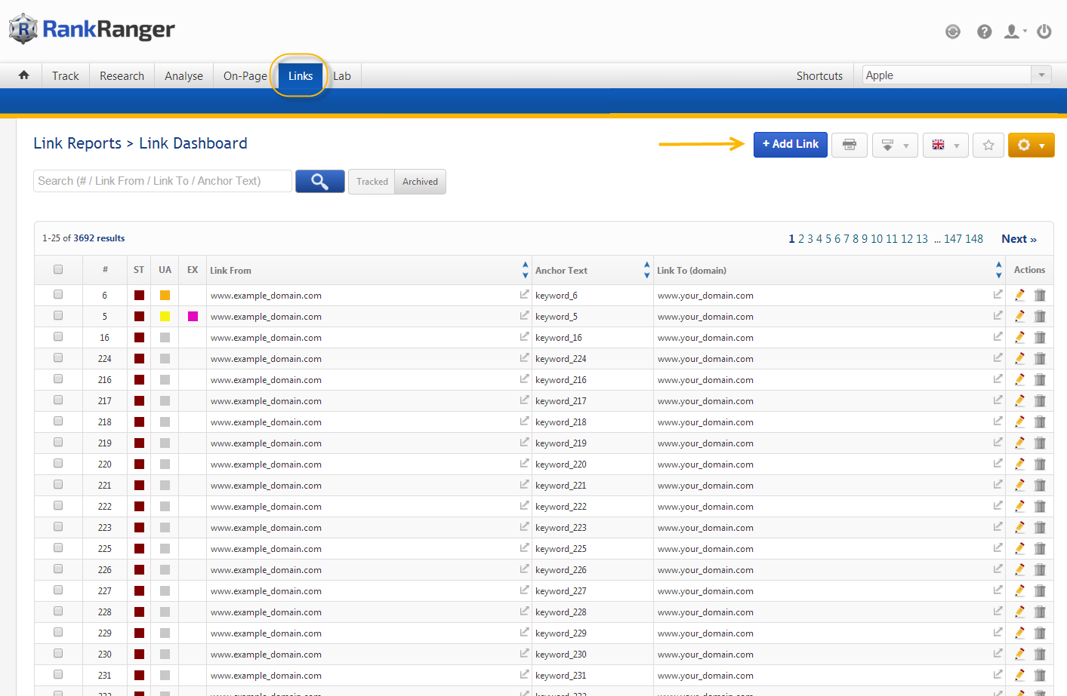
Task: Click the printer icon button
Action: pyautogui.click(x=850, y=145)
